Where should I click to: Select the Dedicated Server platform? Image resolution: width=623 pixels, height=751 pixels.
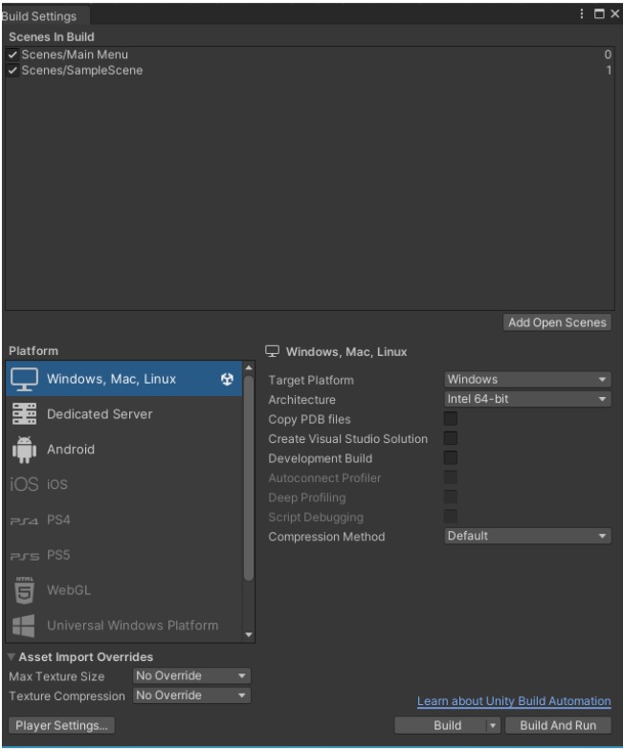(123, 414)
